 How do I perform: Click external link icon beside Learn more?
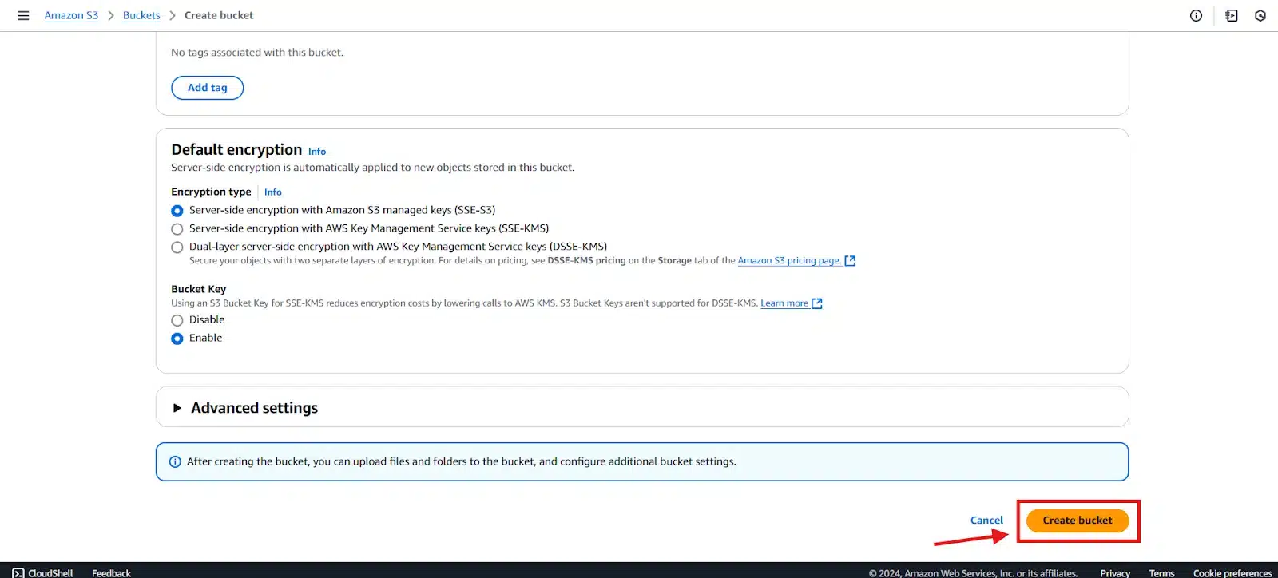(x=816, y=303)
